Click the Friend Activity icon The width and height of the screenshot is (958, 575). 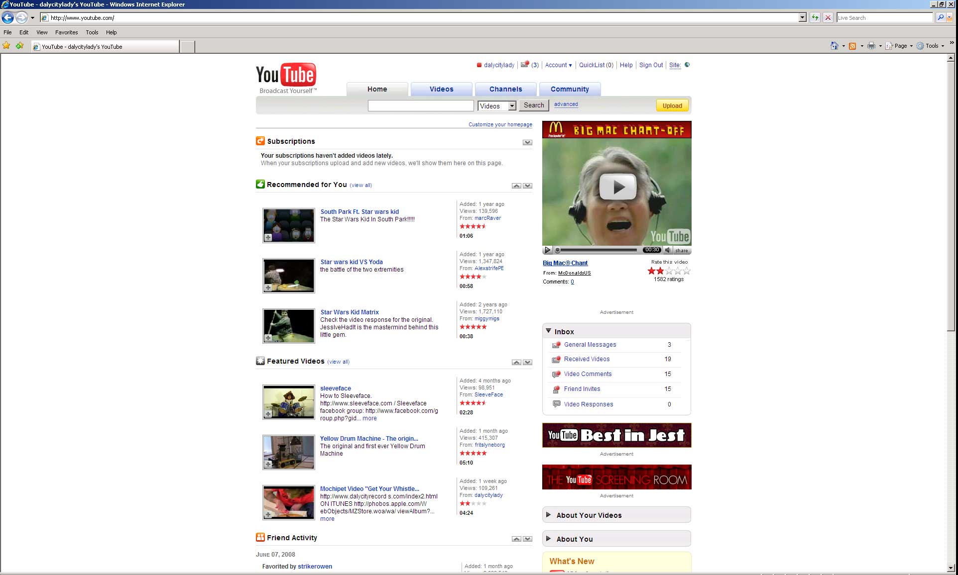(260, 537)
